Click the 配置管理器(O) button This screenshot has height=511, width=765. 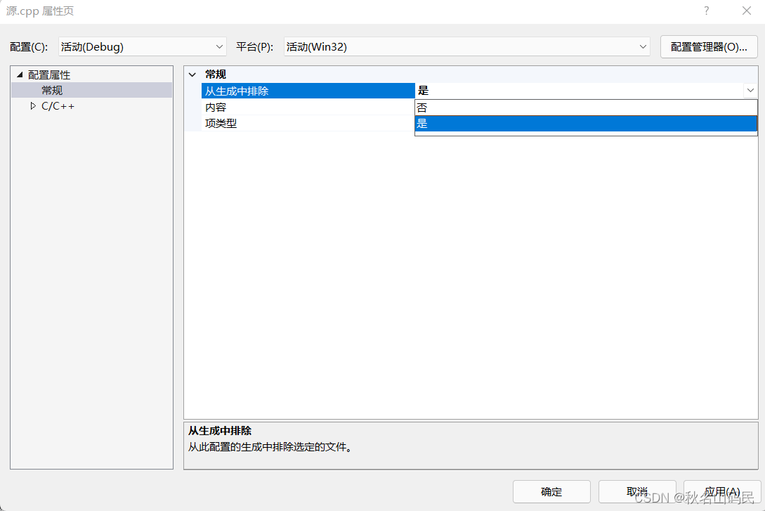(708, 46)
